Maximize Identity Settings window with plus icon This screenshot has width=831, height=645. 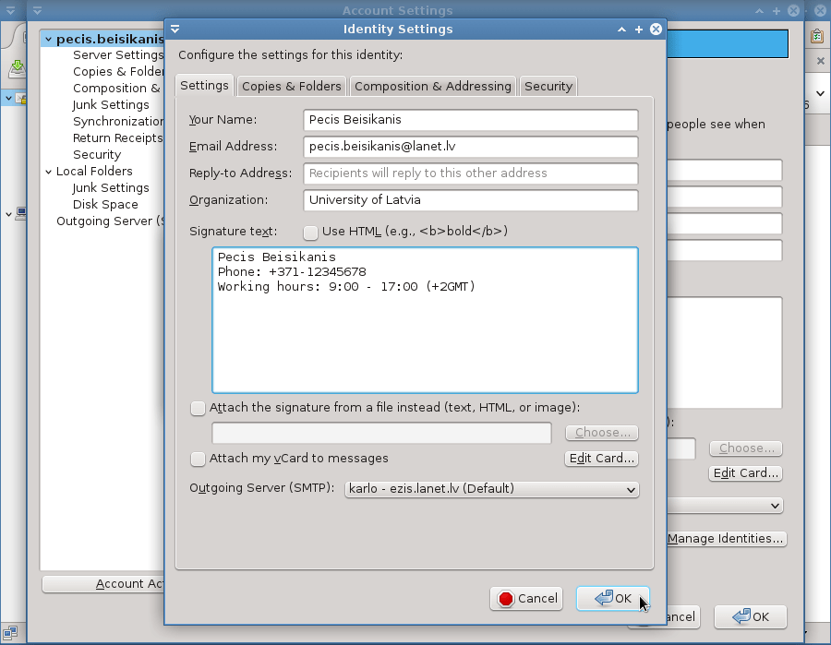click(x=639, y=30)
